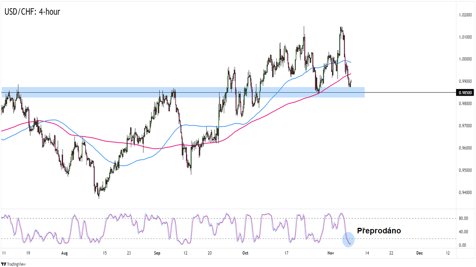Select the USD/CHF: 4-hour chart title
This screenshot has height=267, width=476.
point(33,12)
